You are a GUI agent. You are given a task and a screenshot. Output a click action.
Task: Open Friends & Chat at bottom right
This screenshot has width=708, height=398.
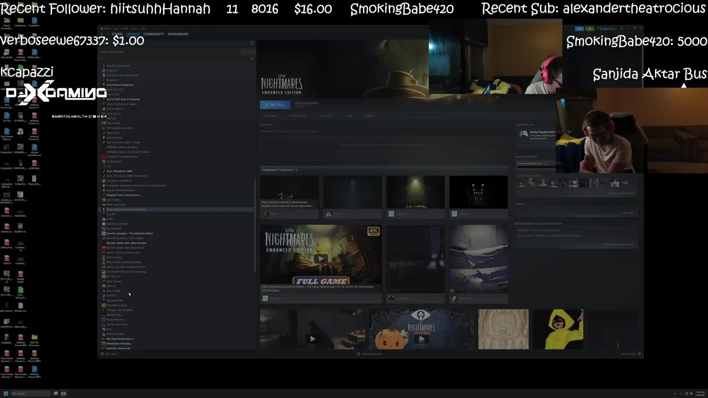pyautogui.click(x=631, y=354)
